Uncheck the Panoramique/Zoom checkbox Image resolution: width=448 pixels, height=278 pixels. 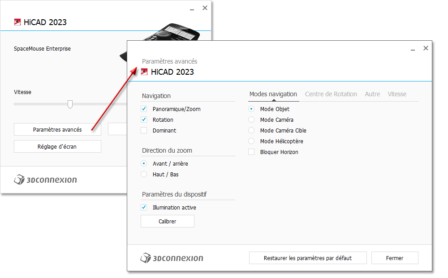tap(144, 109)
